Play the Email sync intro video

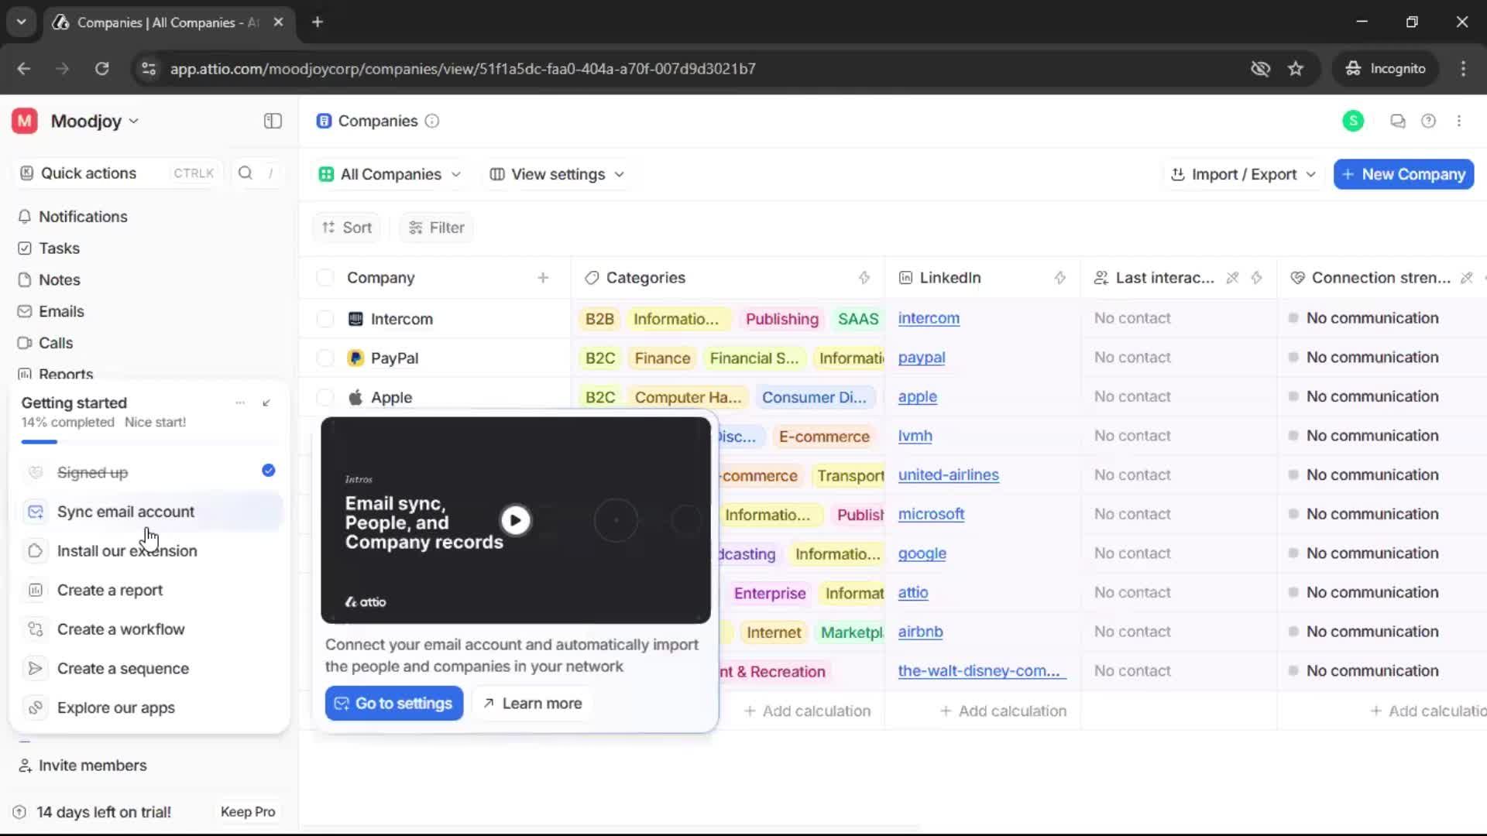click(x=516, y=519)
